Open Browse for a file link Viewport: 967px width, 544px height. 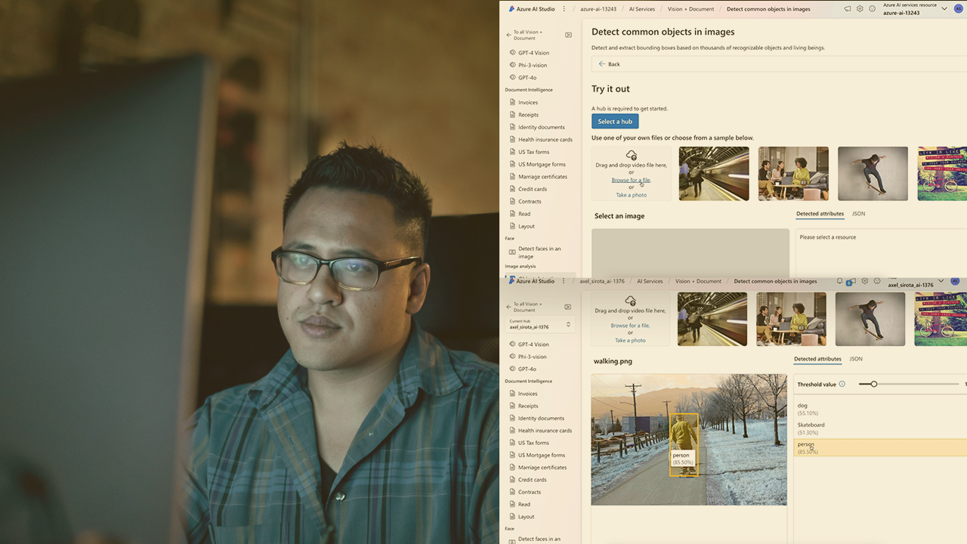(631, 181)
